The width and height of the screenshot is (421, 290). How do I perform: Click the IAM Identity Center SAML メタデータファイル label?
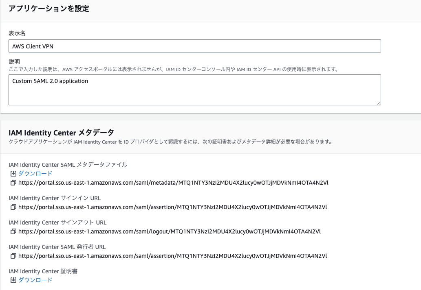click(x=68, y=165)
